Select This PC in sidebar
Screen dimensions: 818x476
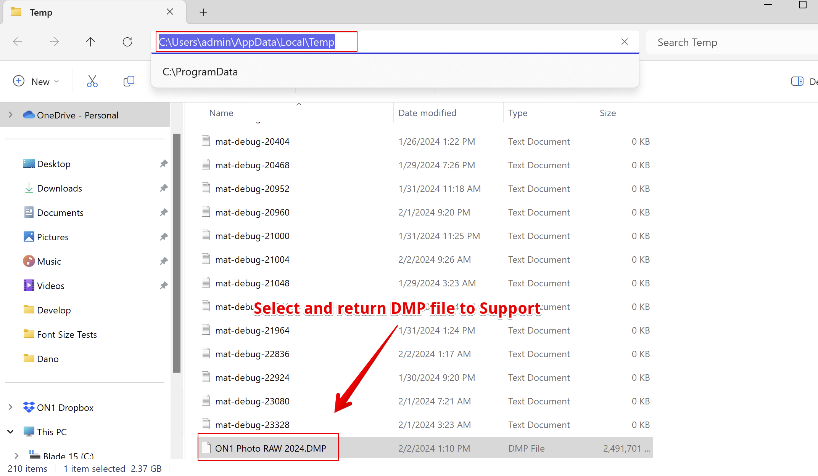52,432
